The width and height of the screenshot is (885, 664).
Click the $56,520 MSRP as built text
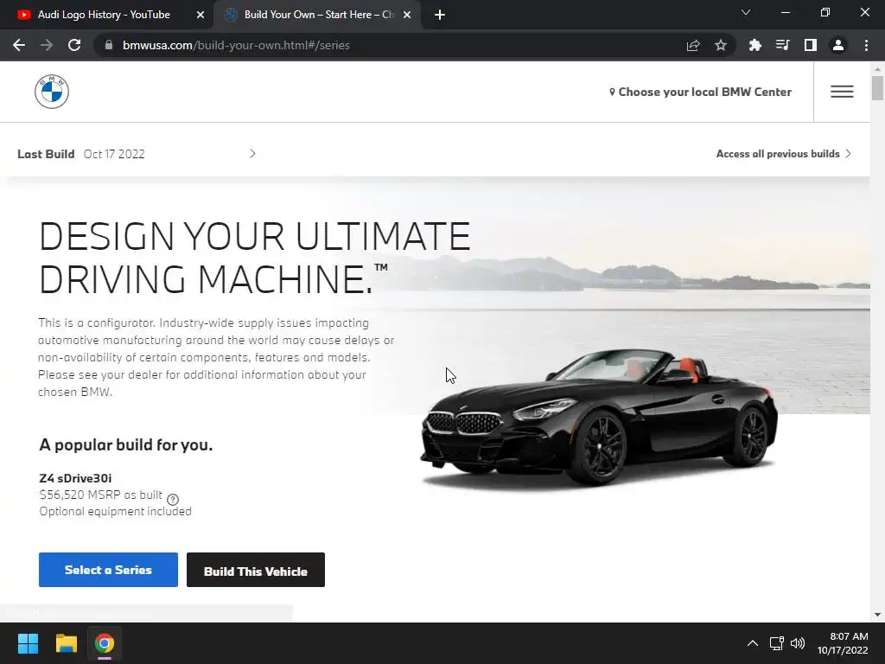click(x=101, y=495)
